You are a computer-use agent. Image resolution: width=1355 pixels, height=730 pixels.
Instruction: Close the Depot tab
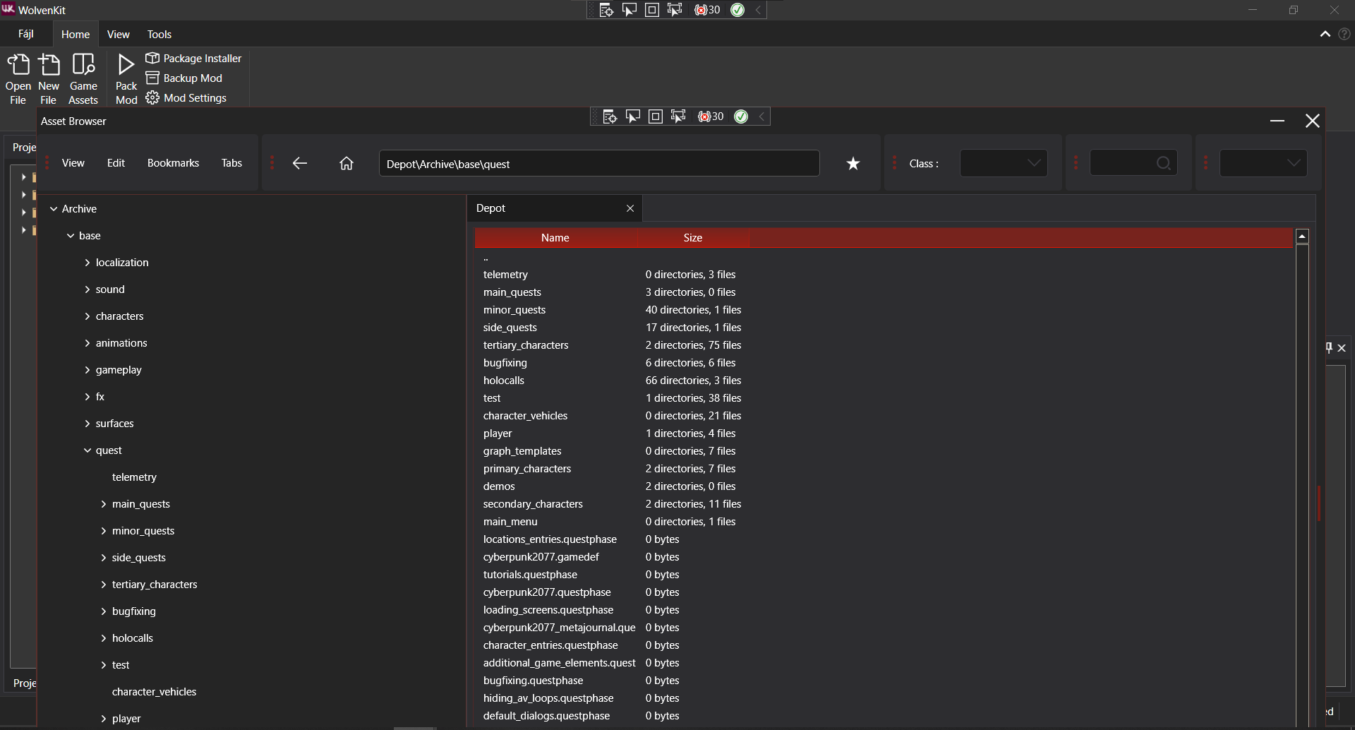(x=630, y=208)
